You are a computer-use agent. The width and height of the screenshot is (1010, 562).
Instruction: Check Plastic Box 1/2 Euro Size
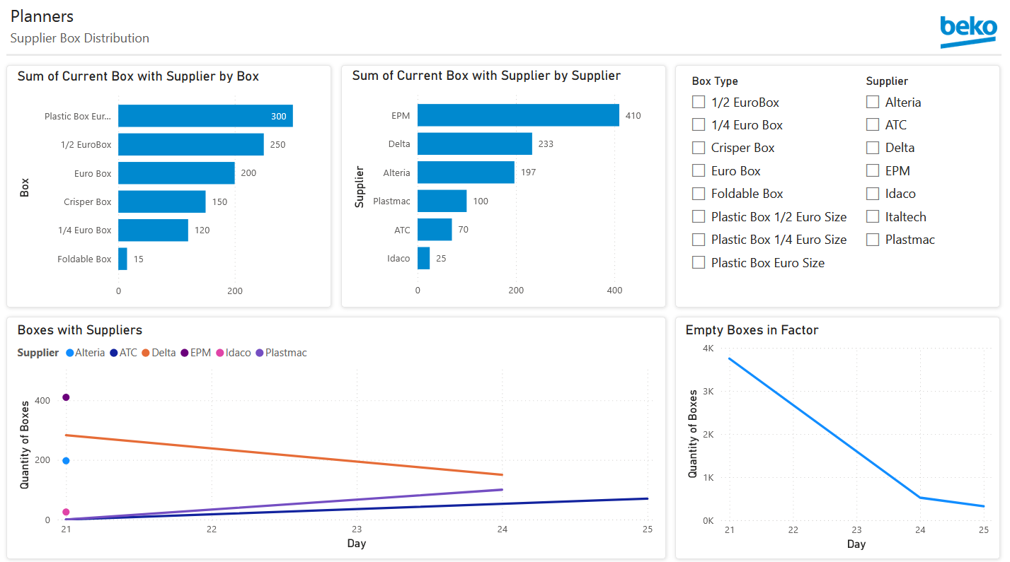699,216
